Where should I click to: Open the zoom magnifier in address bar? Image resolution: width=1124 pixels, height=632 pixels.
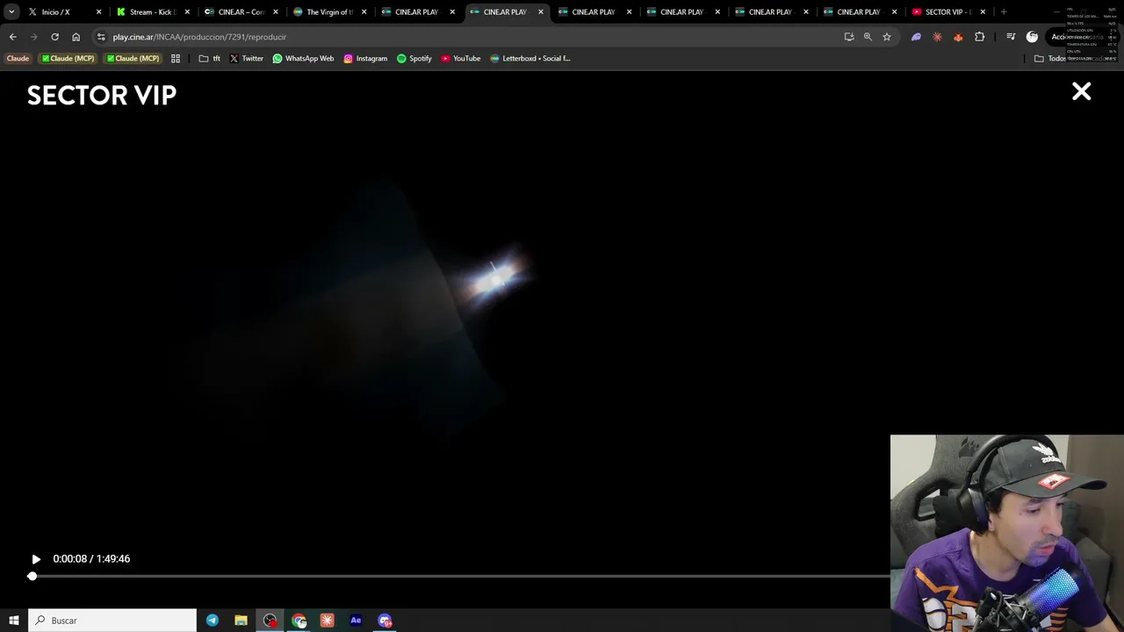868,37
